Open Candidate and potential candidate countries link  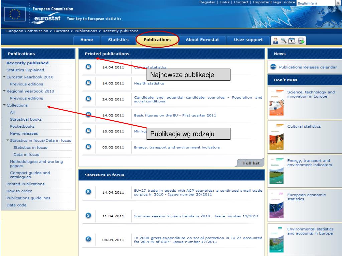(198, 99)
